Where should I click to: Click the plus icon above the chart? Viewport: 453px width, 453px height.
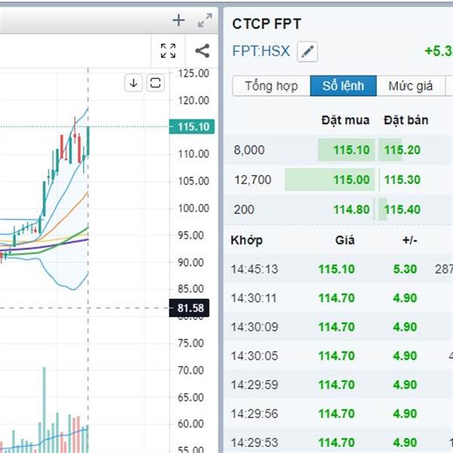pyautogui.click(x=178, y=20)
